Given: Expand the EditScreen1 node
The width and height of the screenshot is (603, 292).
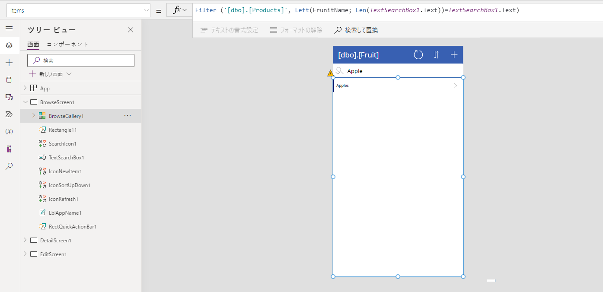Looking at the screenshot, I should 25,254.
